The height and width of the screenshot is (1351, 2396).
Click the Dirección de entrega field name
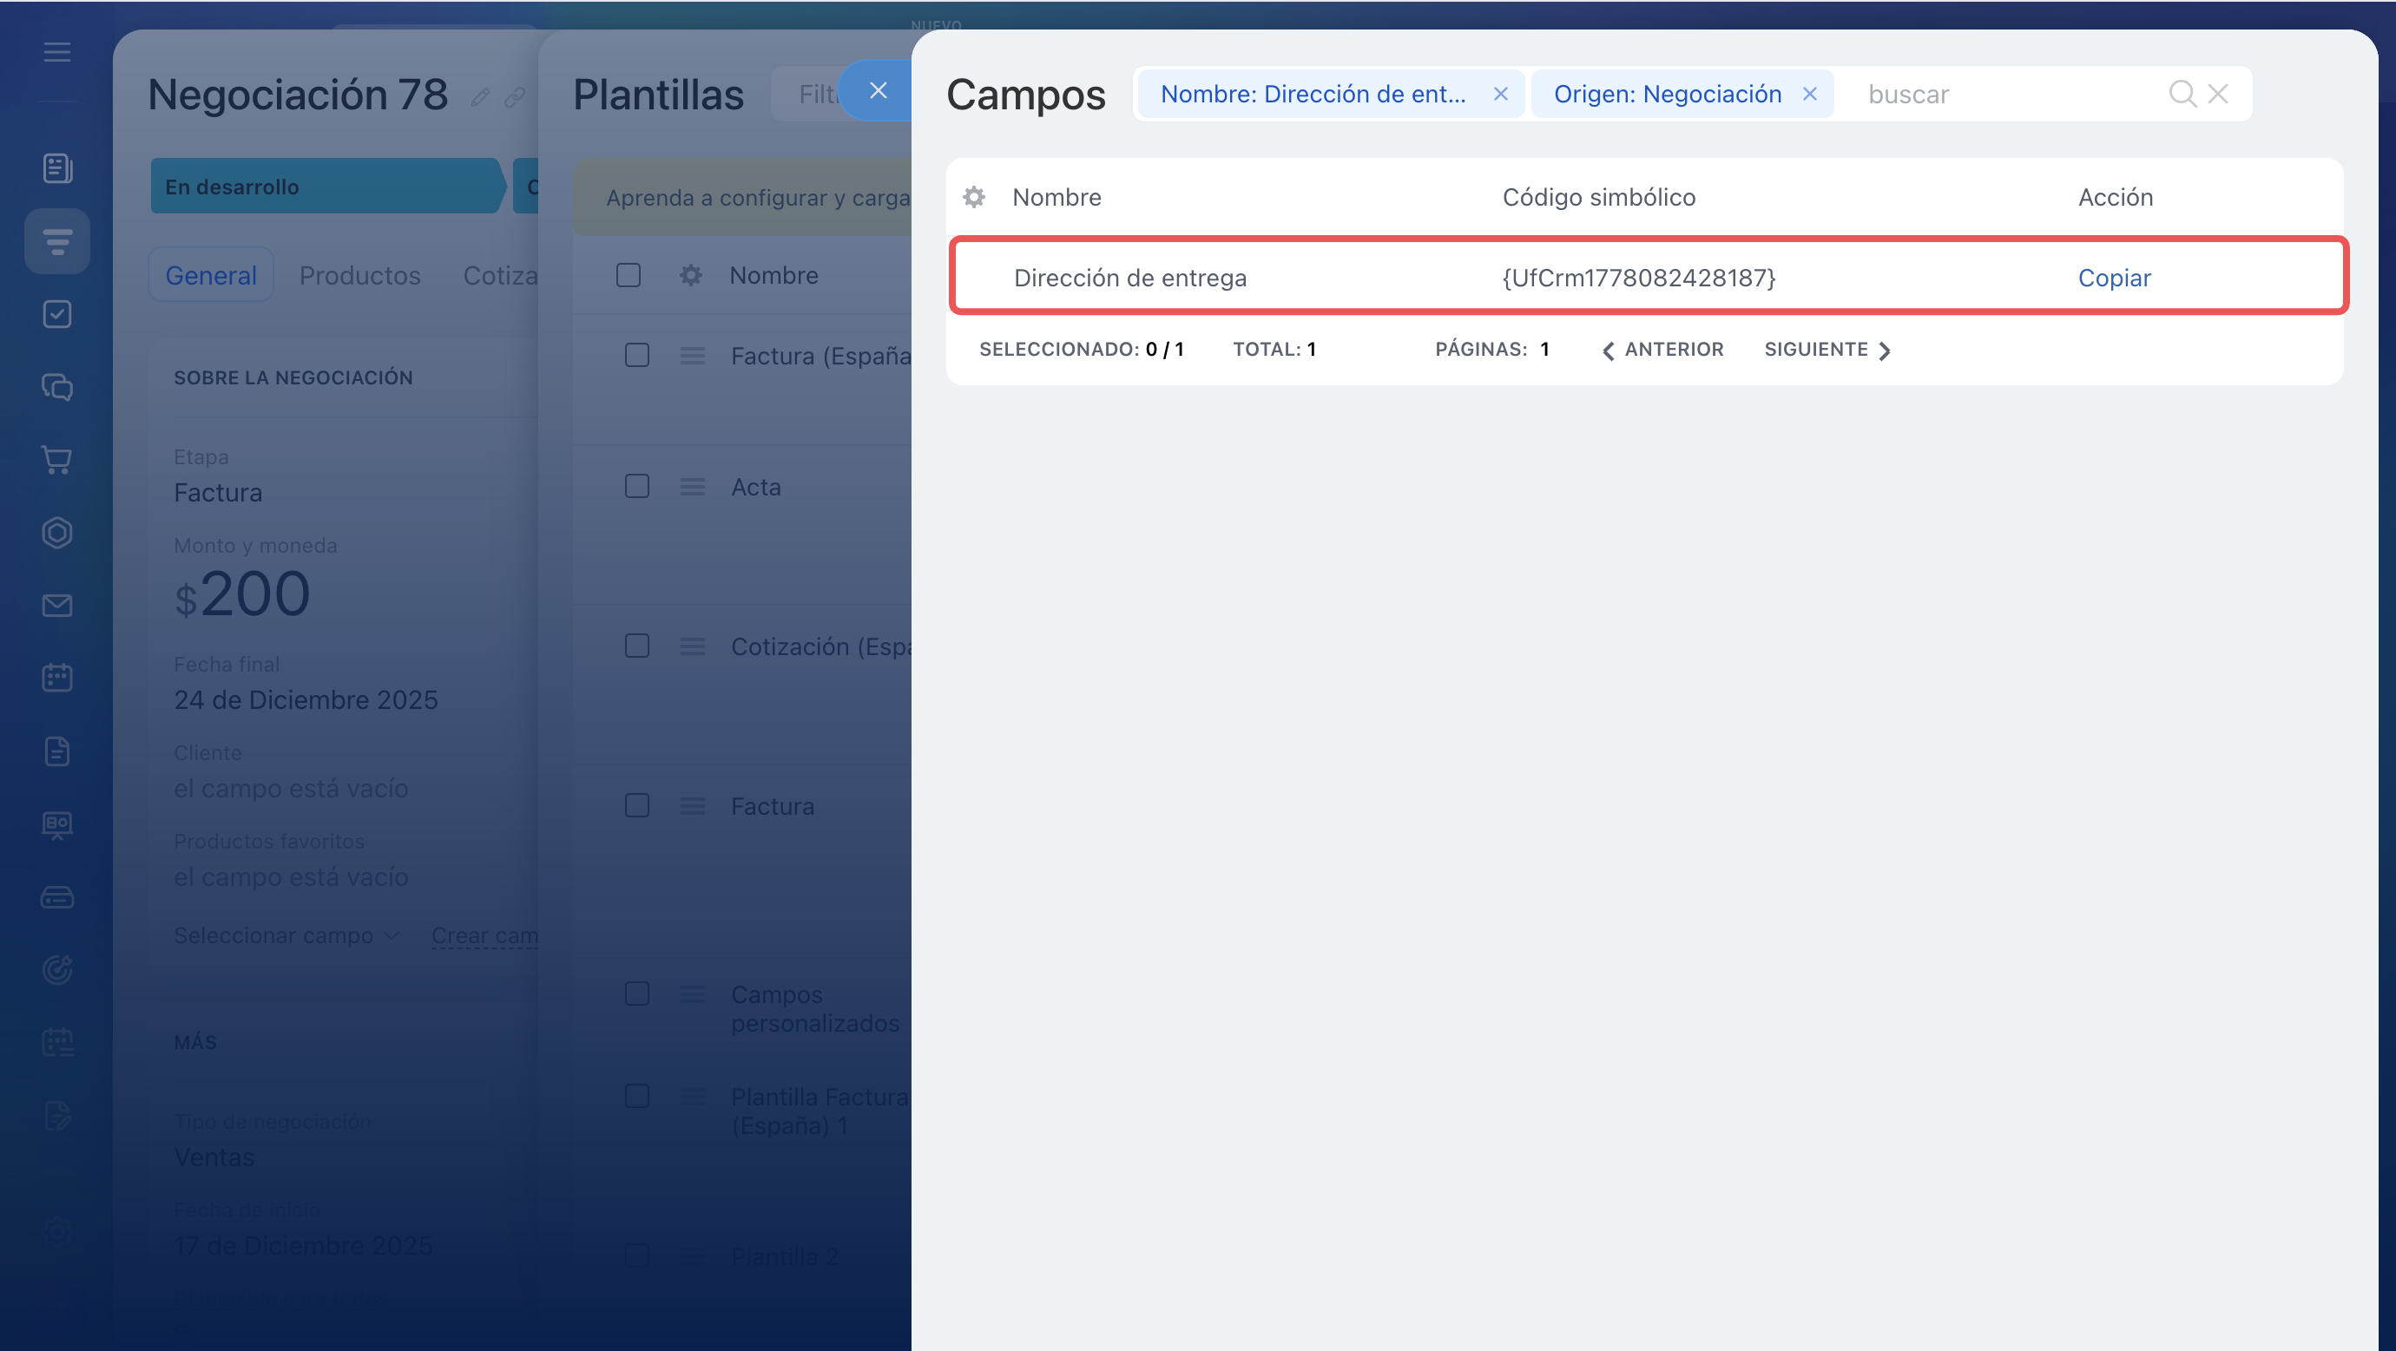[x=1130, y=277]
